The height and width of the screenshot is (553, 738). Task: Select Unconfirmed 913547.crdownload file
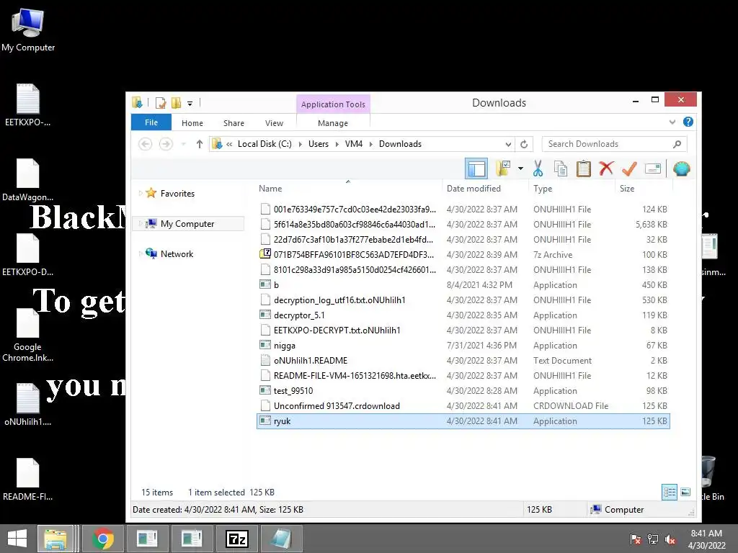463,406
